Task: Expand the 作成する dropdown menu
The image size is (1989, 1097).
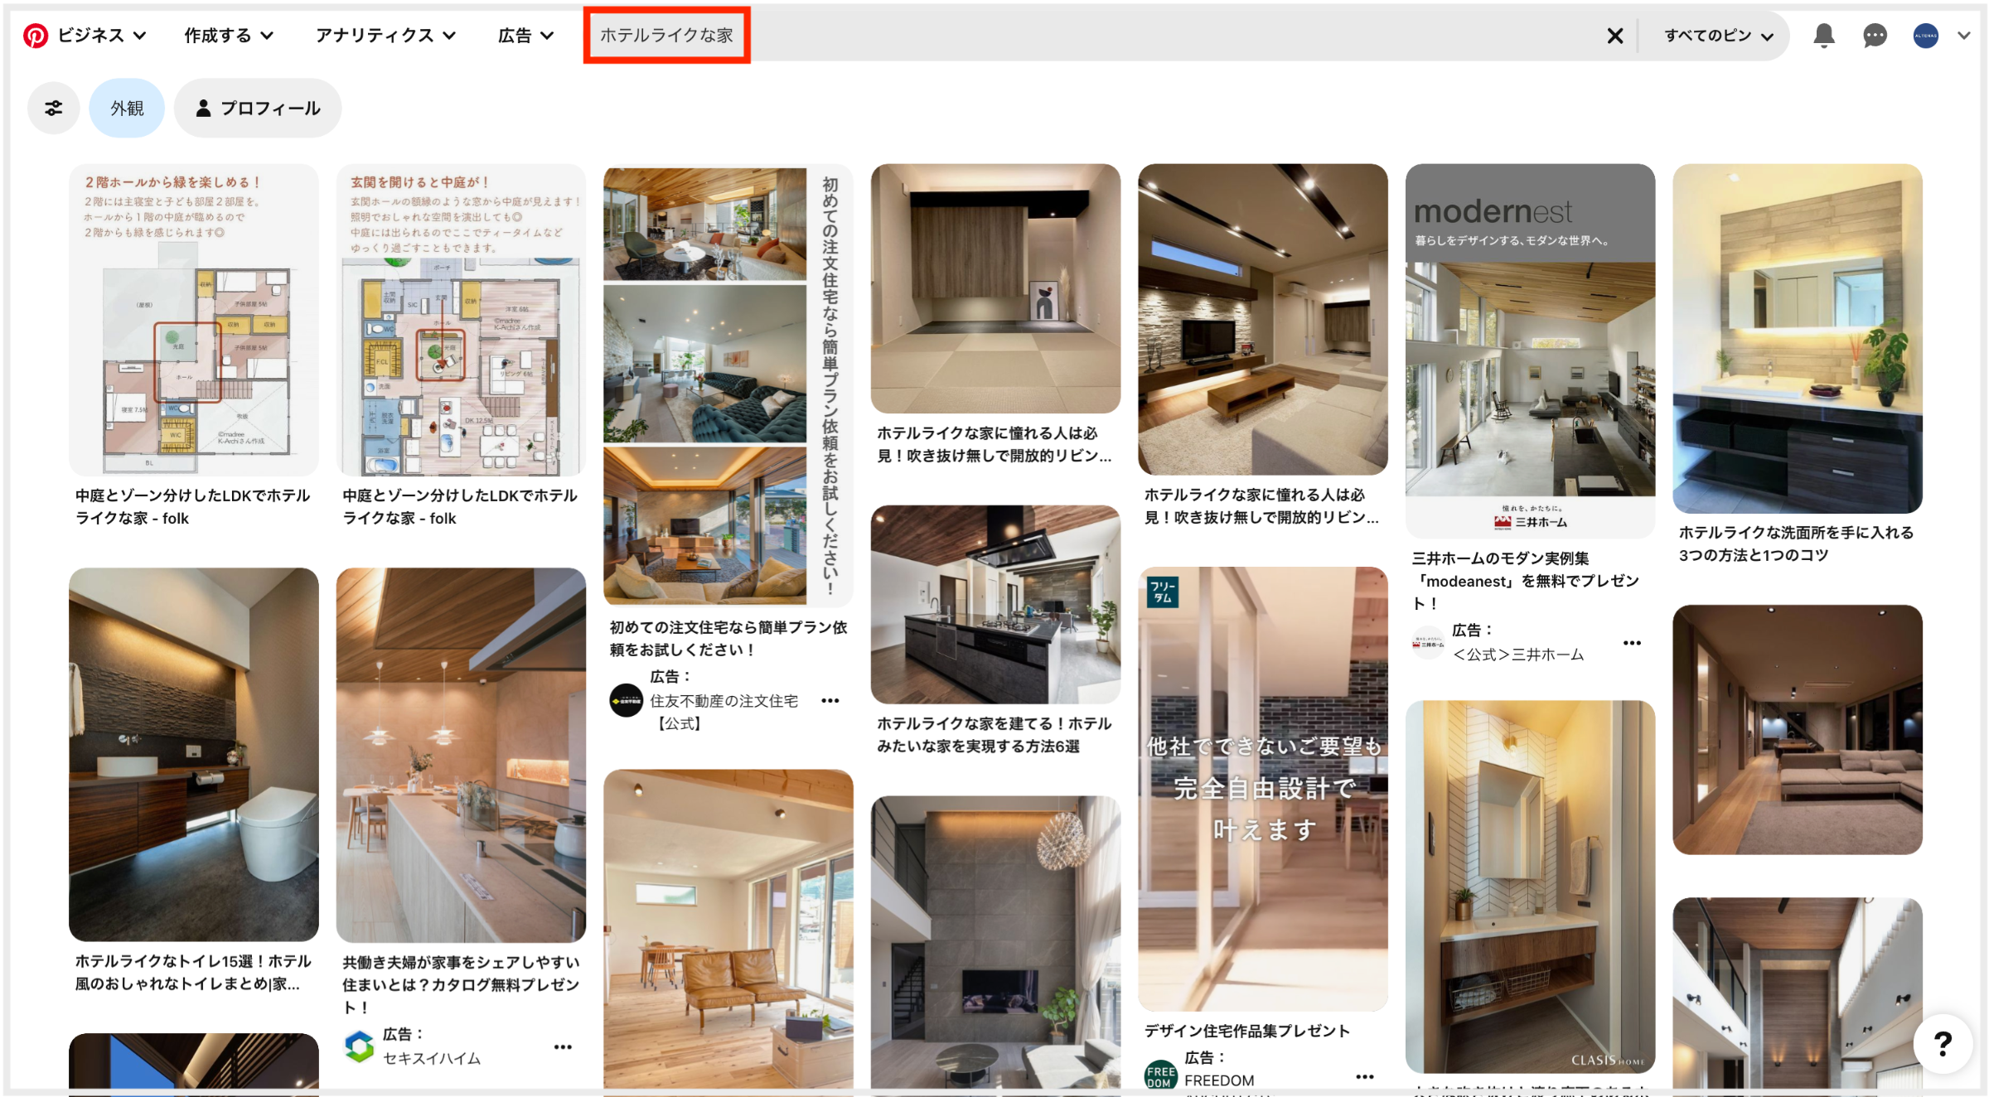Action: 229,36
